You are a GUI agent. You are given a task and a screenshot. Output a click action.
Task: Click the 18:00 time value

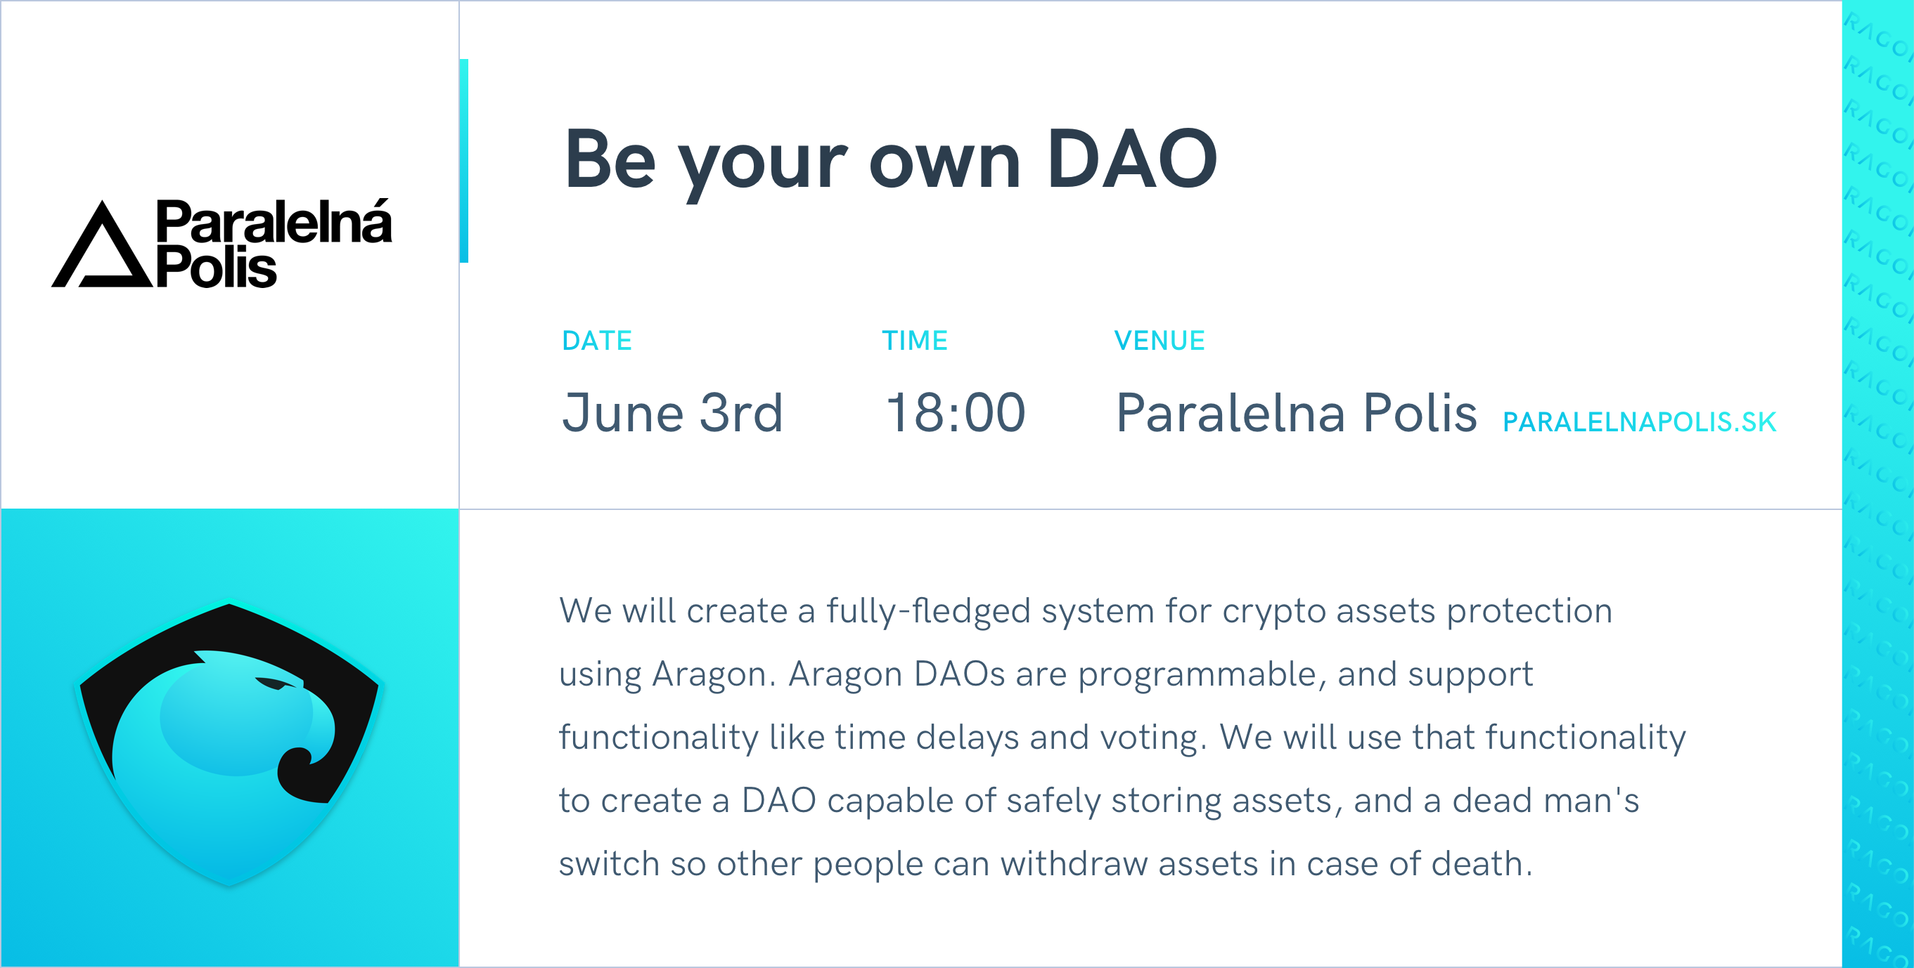(x=956, y=413)
